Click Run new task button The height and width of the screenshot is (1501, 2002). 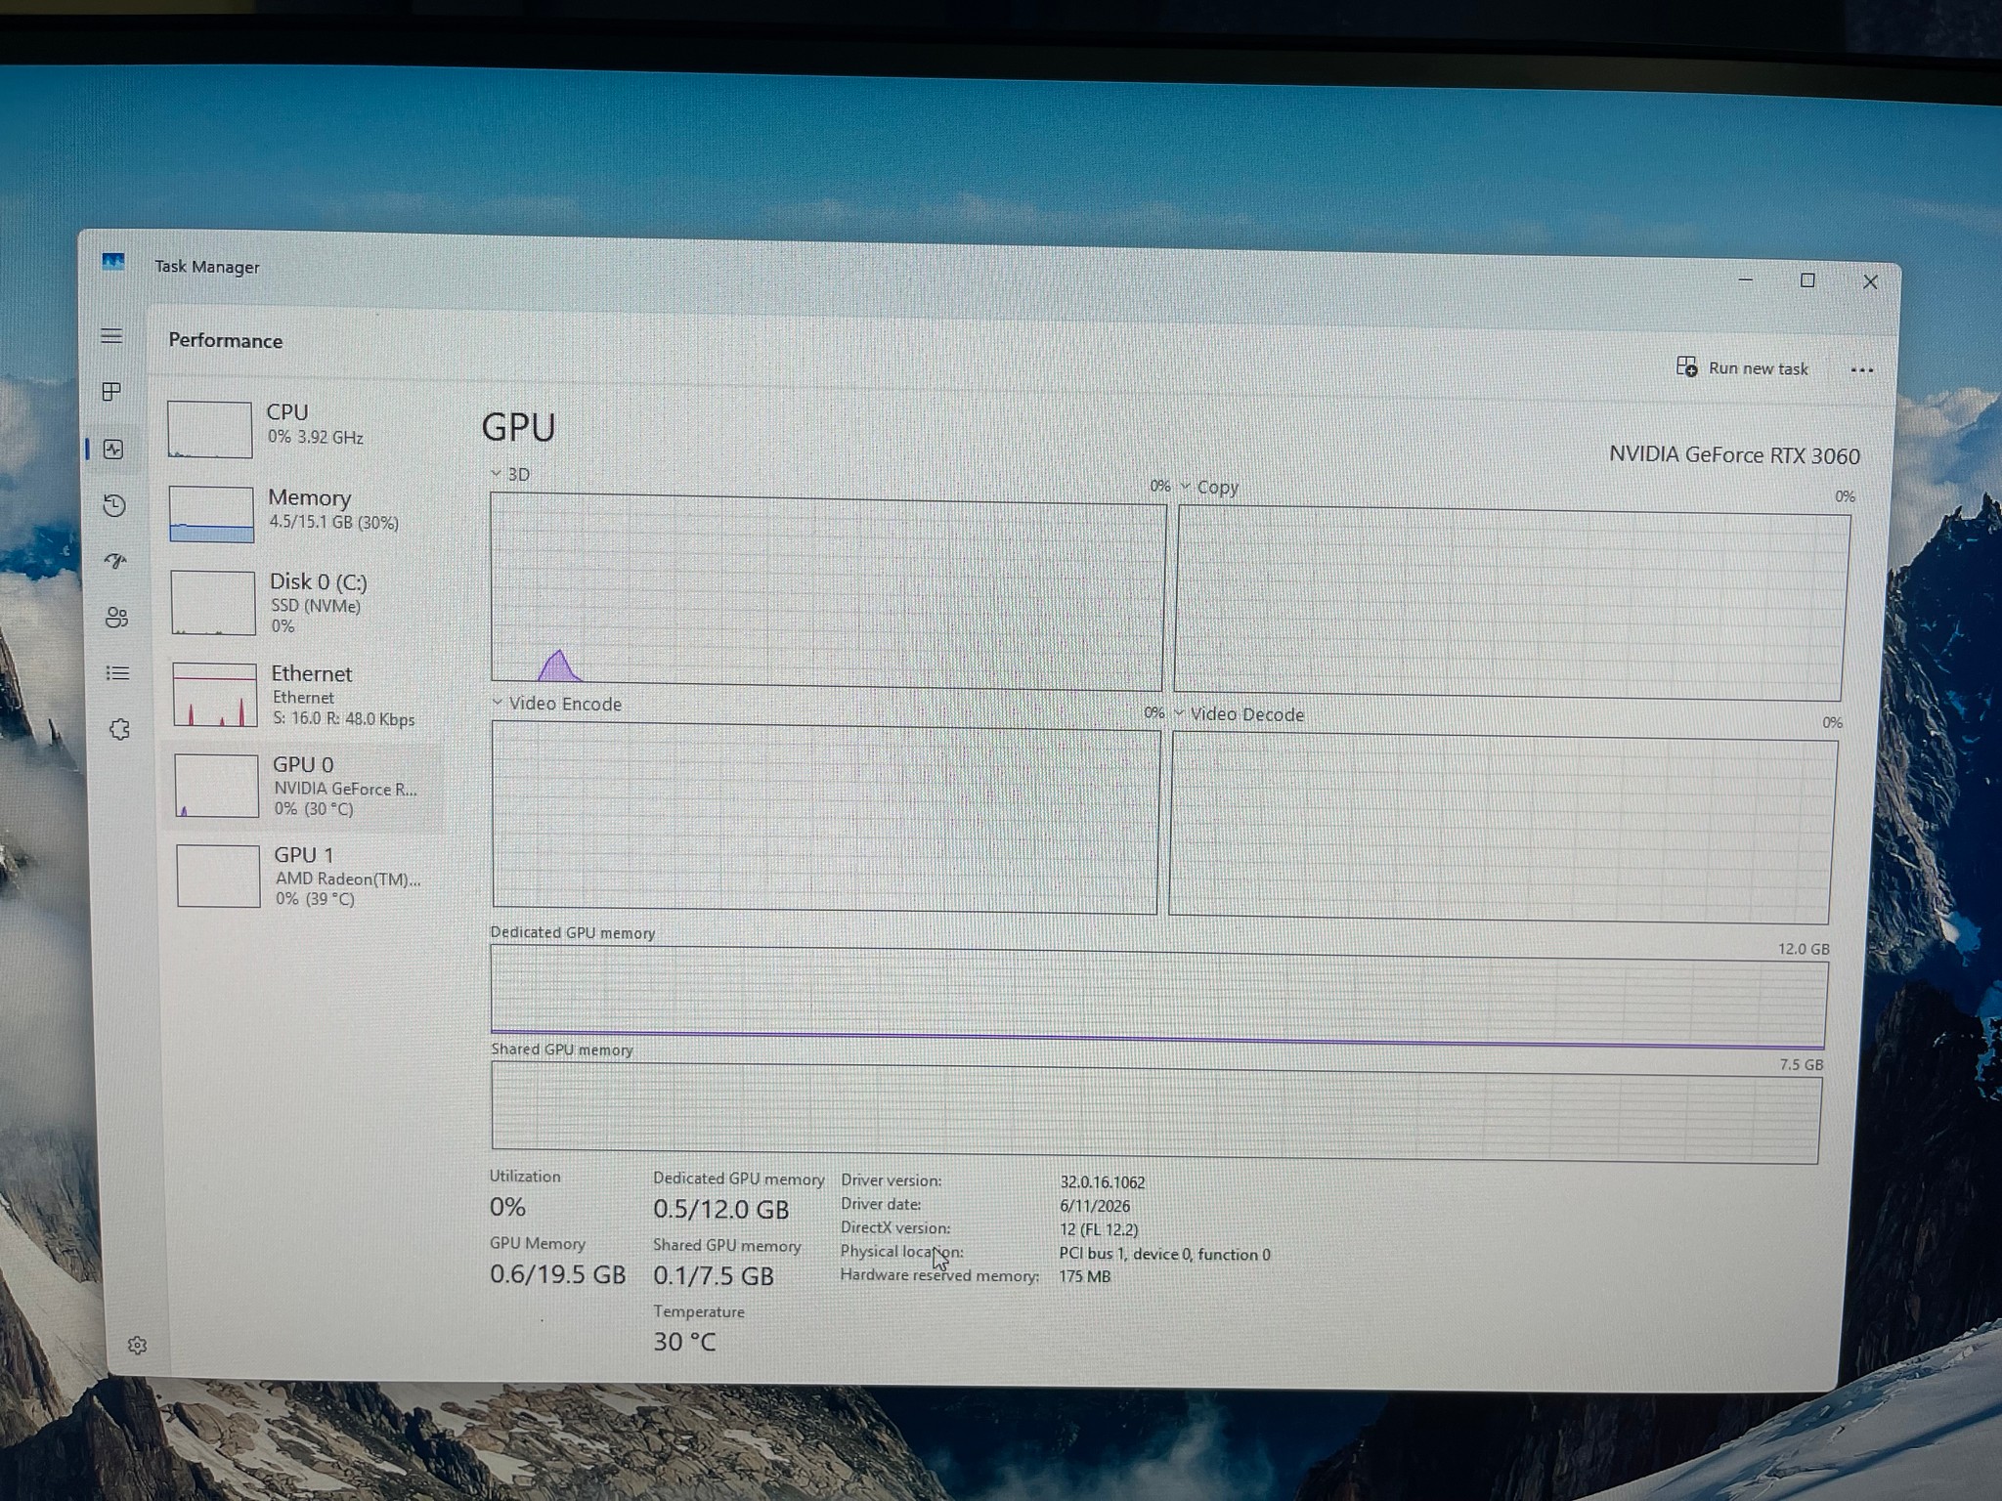(x=1742, y=368)
